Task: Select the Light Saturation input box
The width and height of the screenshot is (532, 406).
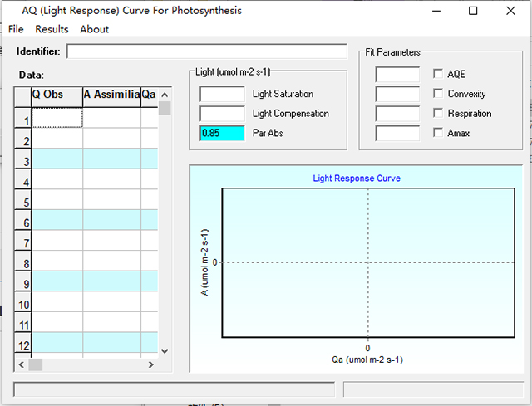Action: point(222,94)
